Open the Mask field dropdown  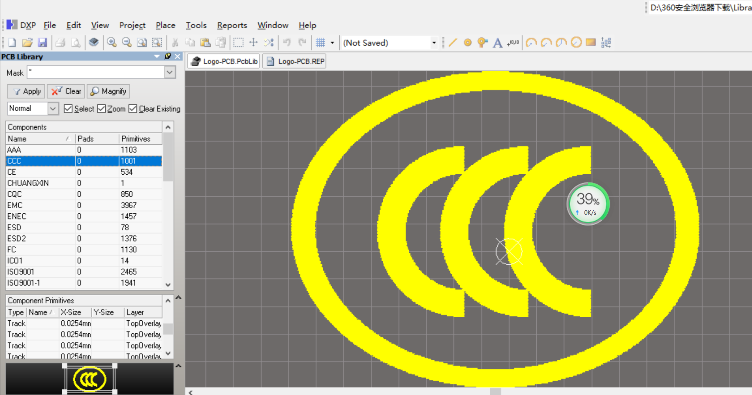(x=170, y=73)
